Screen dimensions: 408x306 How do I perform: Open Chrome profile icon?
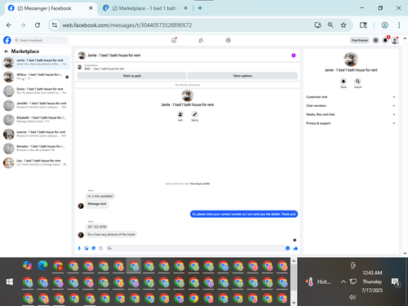(384, 25)
